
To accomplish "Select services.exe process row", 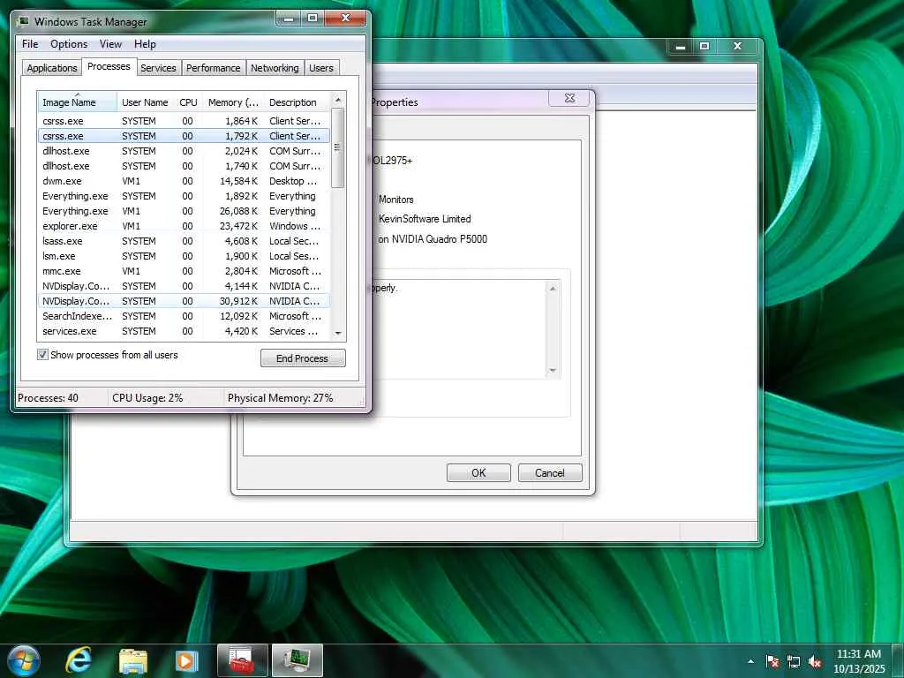I will pos(184,331).
